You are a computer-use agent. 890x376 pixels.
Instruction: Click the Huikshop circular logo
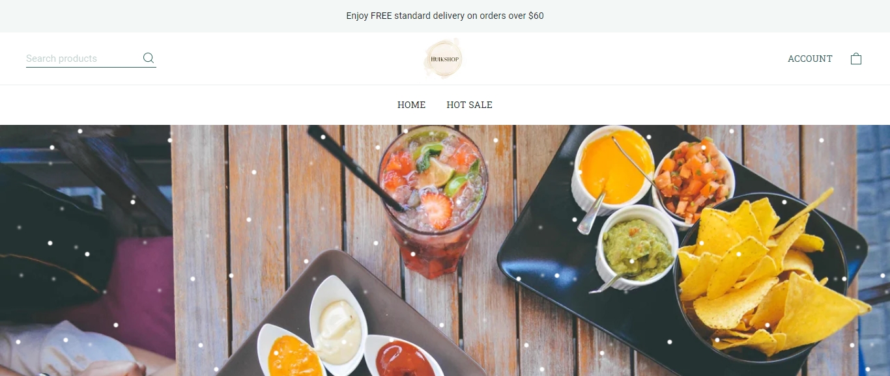point(444,59)
